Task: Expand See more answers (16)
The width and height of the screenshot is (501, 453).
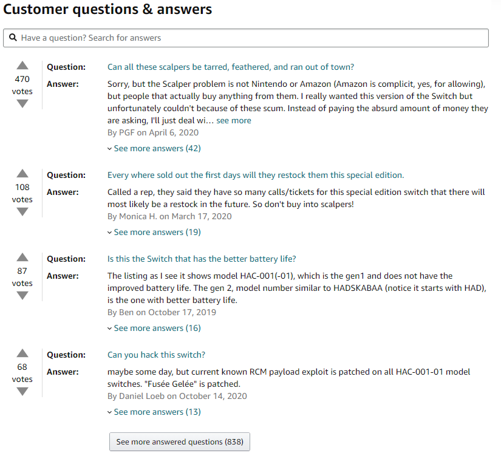Action: [x=157, y=328]
